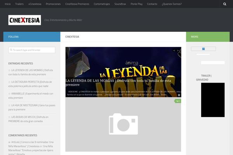Click COMENTARIOS RECIENTES heading
The width and height of the screenshot is (233, 155).
click(23, 135)
